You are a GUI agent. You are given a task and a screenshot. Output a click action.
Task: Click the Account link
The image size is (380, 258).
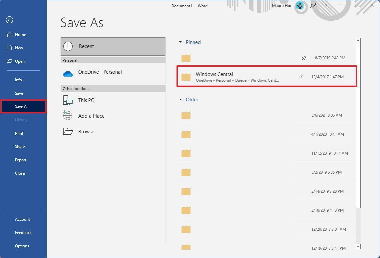coord(22,219)
